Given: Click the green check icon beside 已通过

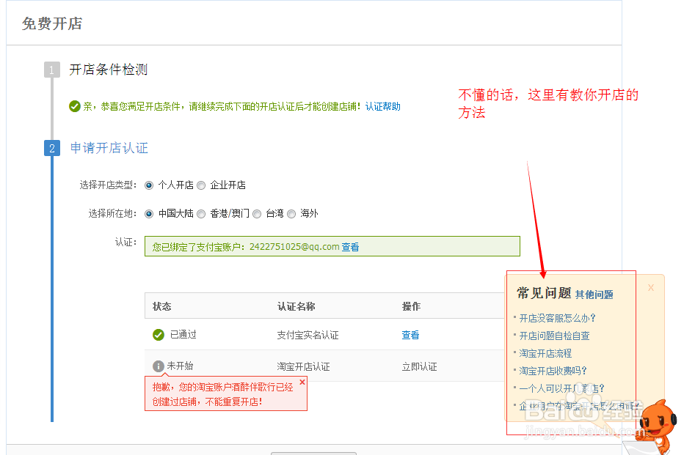Looking at the screenshot, I should (159, 335).
